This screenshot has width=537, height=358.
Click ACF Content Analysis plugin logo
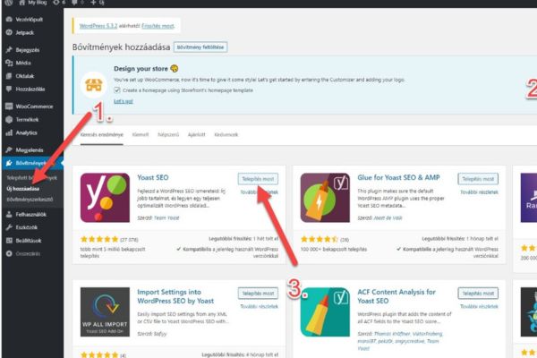(325, 311)
